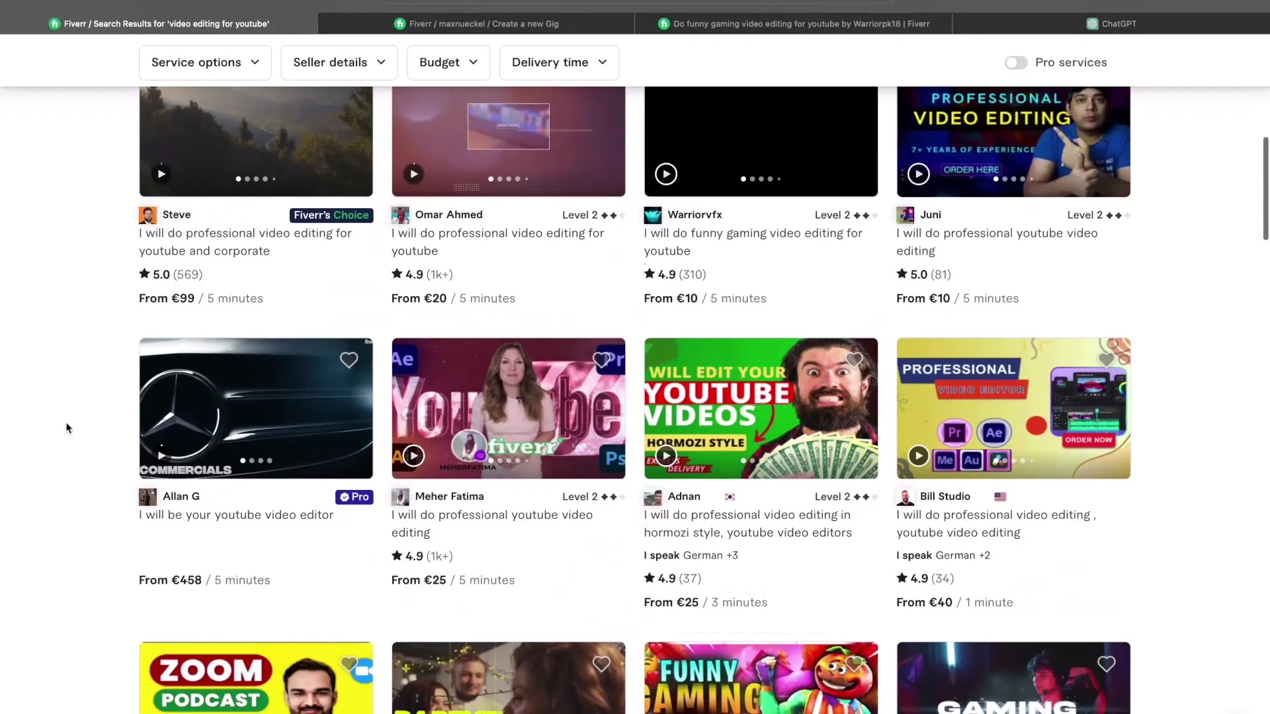
Task: Open Juni's professional youtube video editing gig
Action: pos(997,242)
